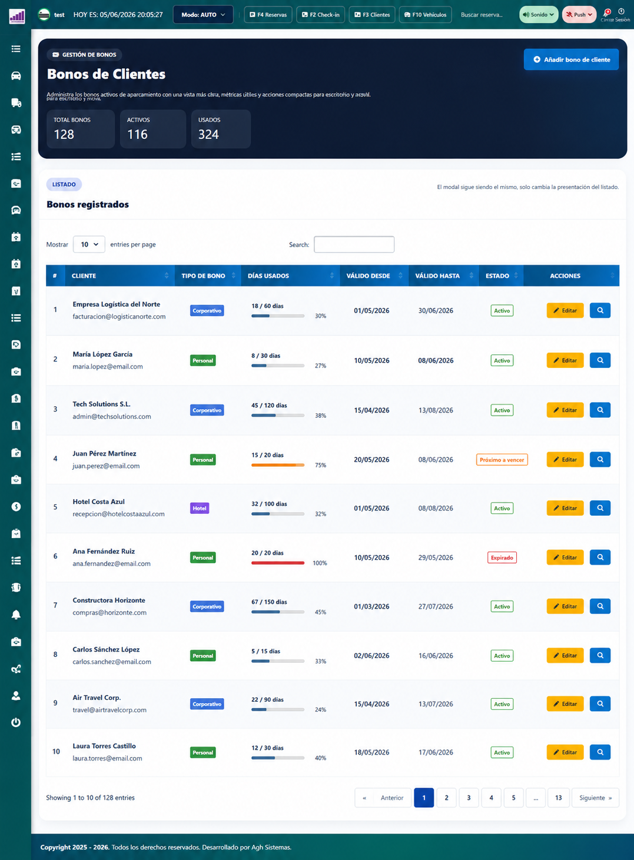The width and height of the screenshot is (634, 860).
Task: Open the entries per page selector
Action: [89, 244]
